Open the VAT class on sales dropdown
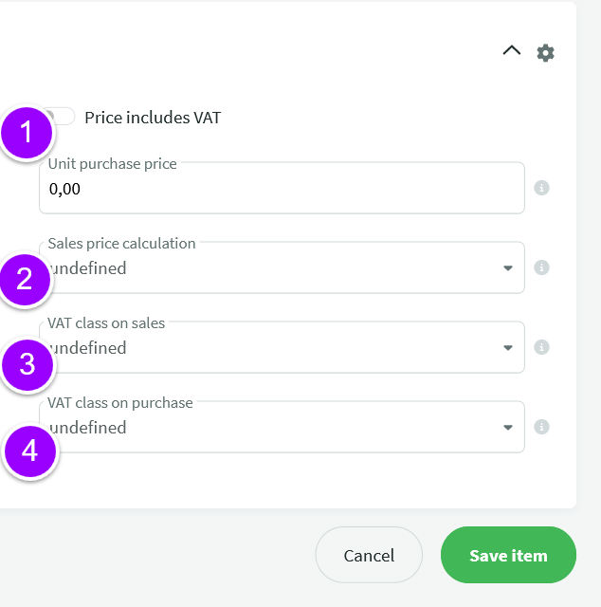This screenshot has height=607, width=601. pos(275,348)
